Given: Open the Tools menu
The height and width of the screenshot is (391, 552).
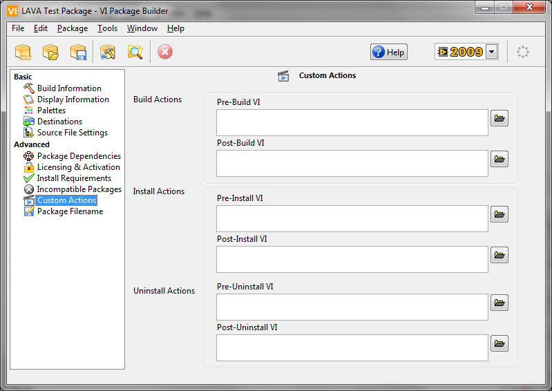Looking at the screenshot, I should [x=107, y=28].
